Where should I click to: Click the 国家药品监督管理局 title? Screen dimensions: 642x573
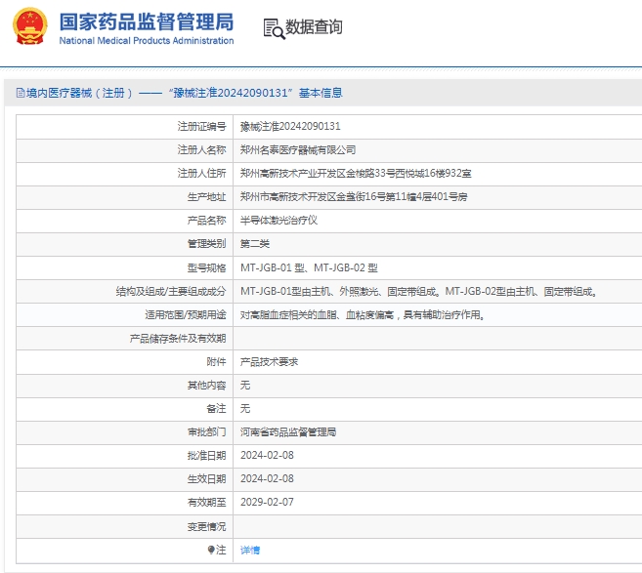(x=147, y=21)
